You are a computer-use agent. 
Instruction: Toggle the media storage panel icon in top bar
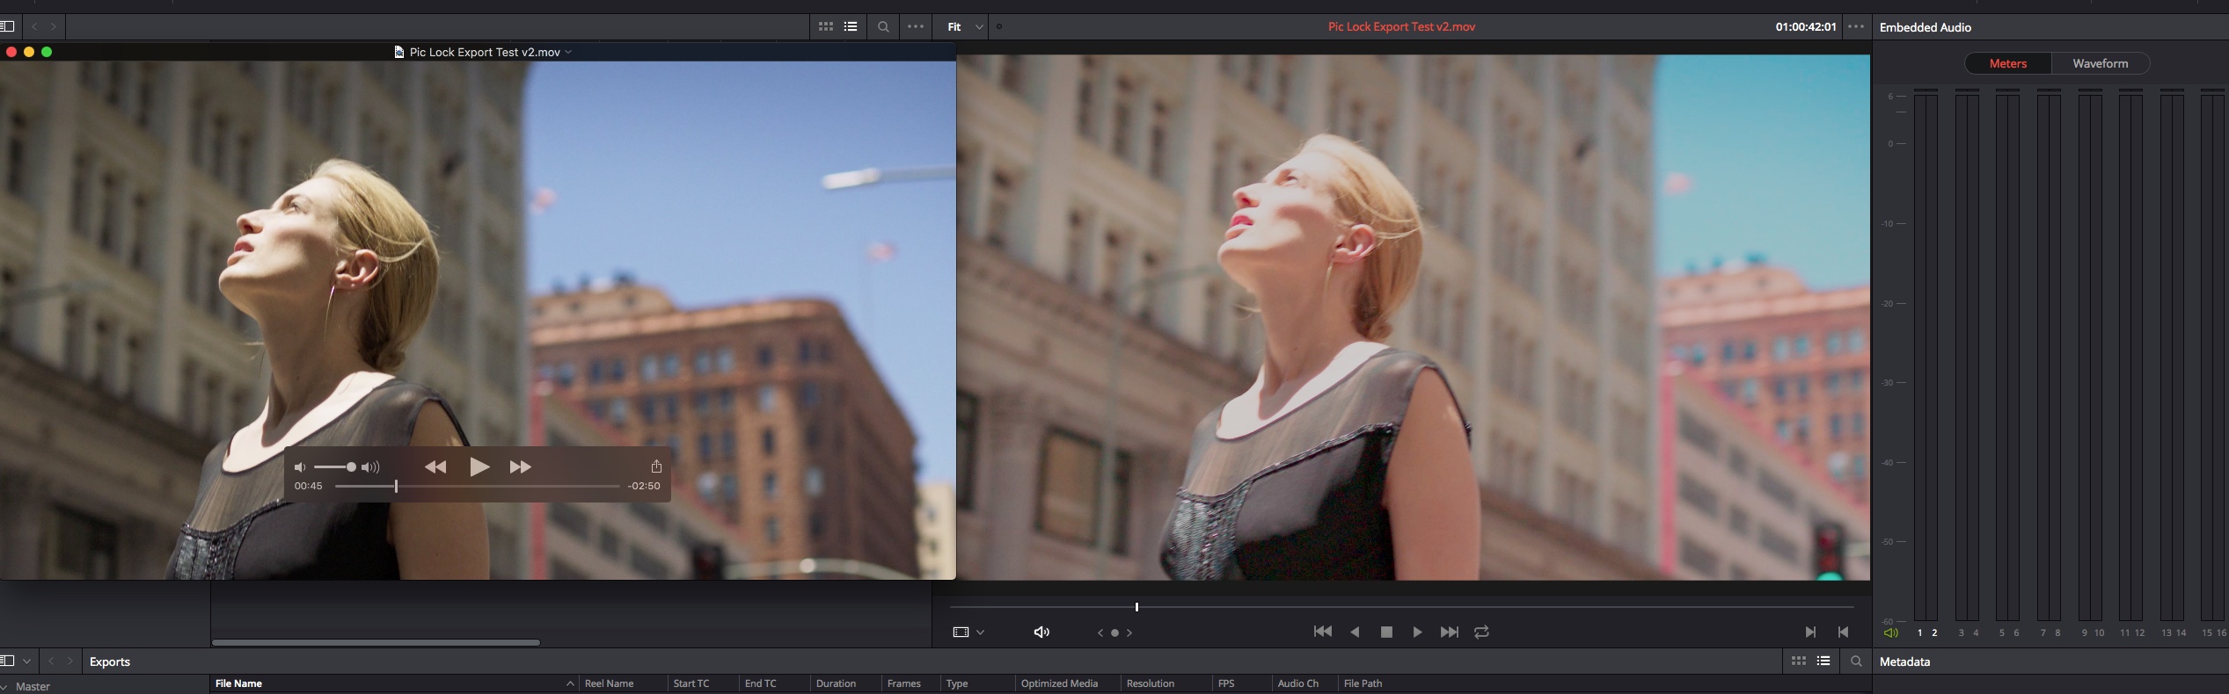click(7, 26)
